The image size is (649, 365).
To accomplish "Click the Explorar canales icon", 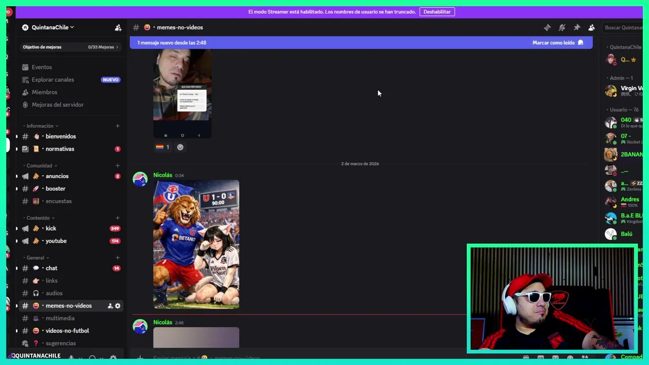I will coord(25,80).
